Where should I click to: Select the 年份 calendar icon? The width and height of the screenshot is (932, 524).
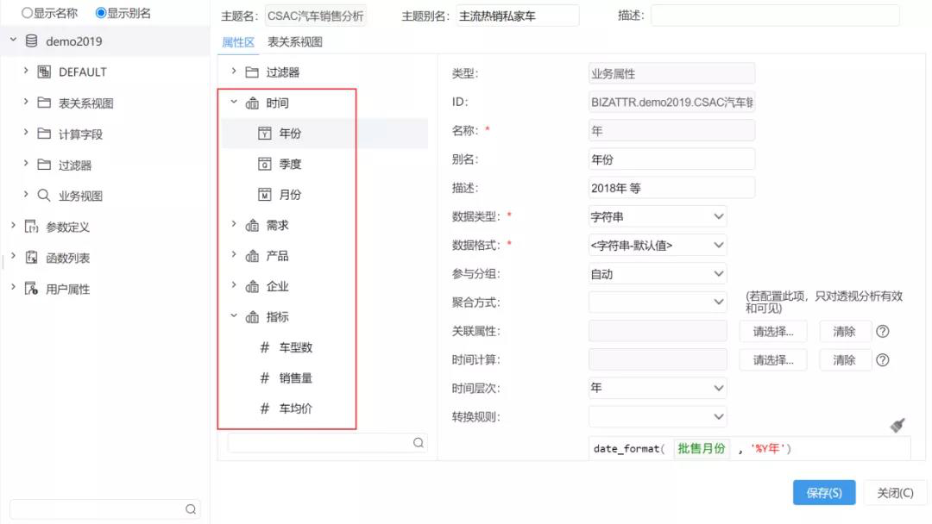click(x=265, y=134)
